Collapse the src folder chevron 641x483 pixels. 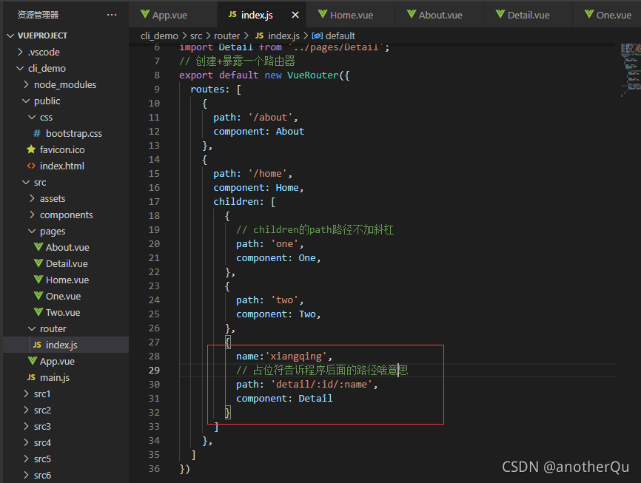26,182
